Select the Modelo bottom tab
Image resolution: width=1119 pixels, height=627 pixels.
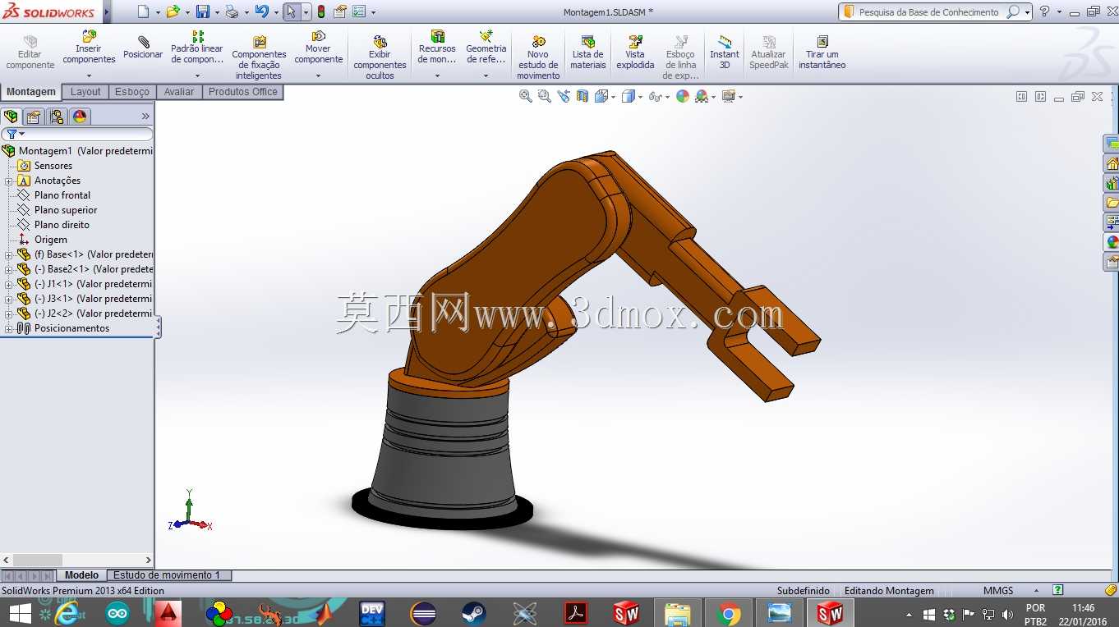tap(82, 575)
